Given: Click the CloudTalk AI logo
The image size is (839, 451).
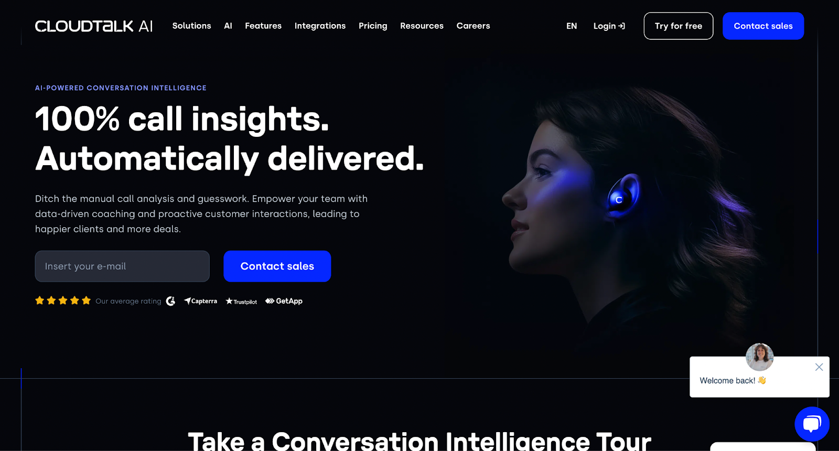Looking at the screenshot, I should [x=94, y=26].
